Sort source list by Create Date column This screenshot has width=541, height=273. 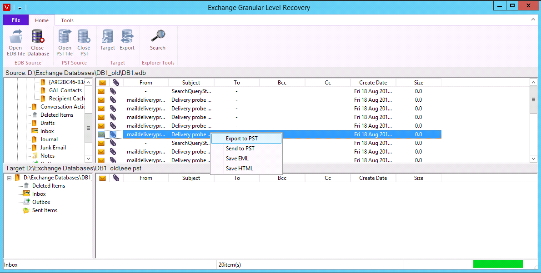coord(373,83)
